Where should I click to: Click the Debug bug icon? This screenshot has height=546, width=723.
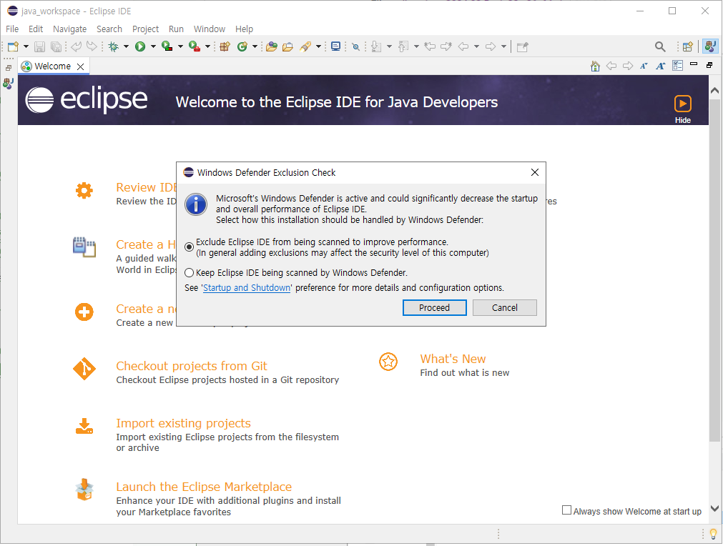coord(114,46)
